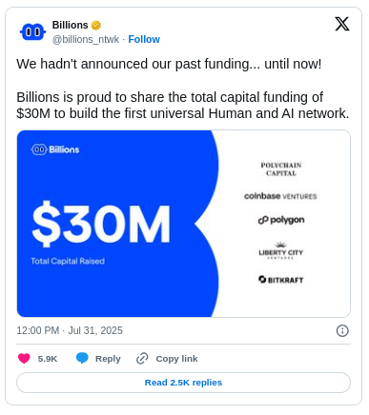
Task: Click the Coinbase Ventures logo
Action: coord(280,196)
